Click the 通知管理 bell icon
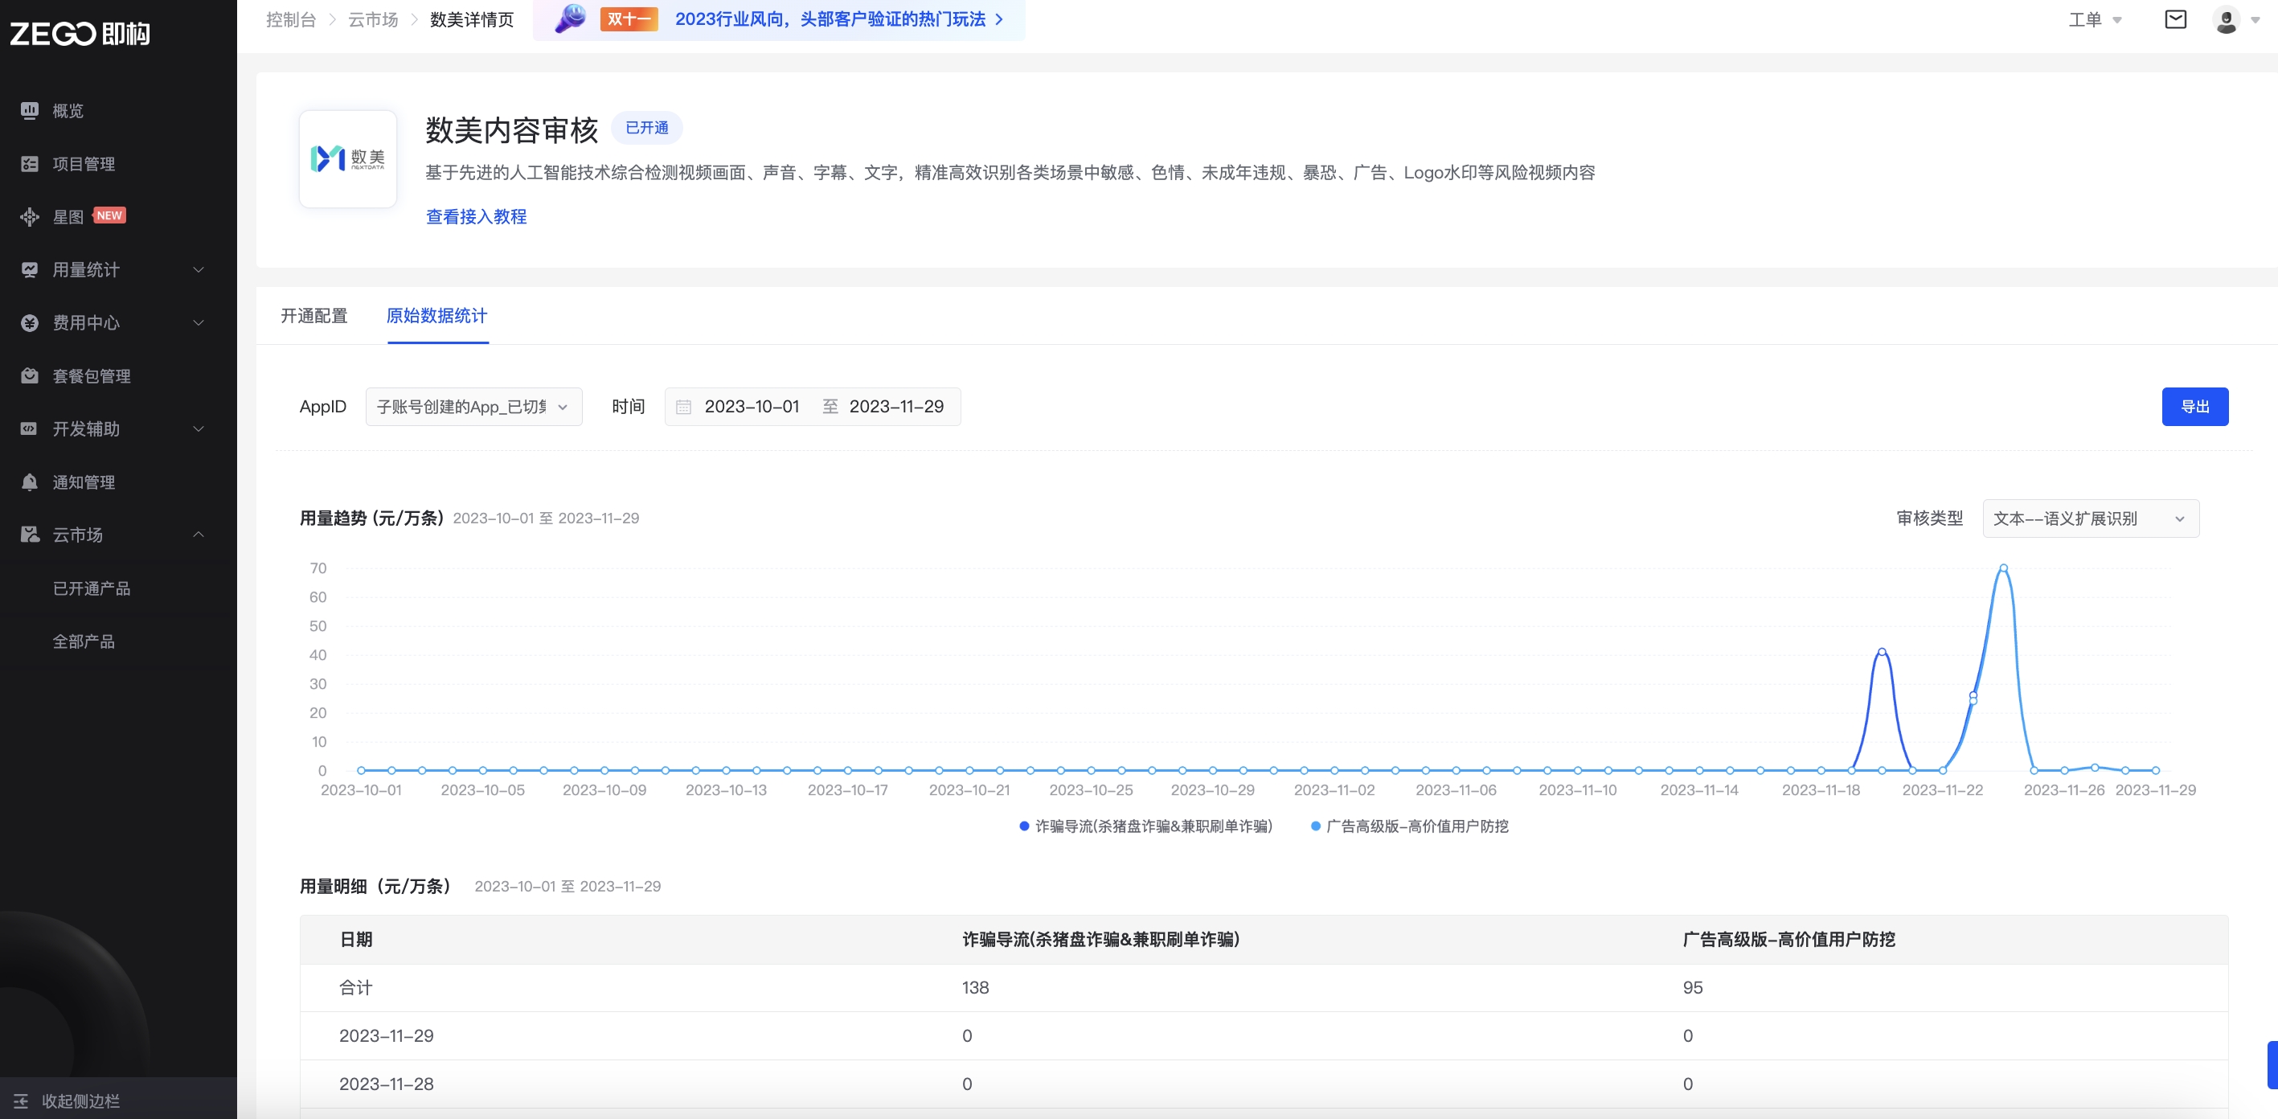 pos(29,482)
